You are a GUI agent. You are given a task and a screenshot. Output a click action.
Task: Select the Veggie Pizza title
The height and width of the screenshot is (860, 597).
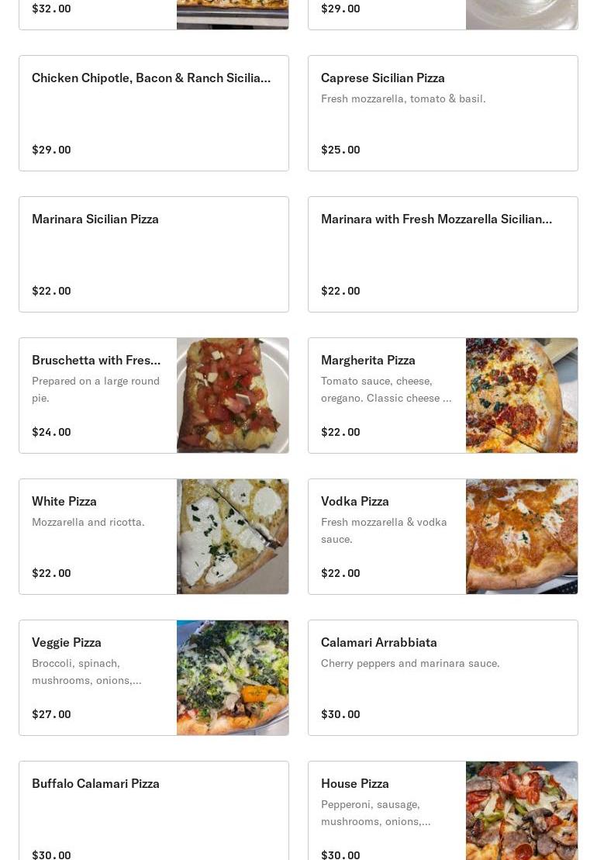tap(67, 642)
